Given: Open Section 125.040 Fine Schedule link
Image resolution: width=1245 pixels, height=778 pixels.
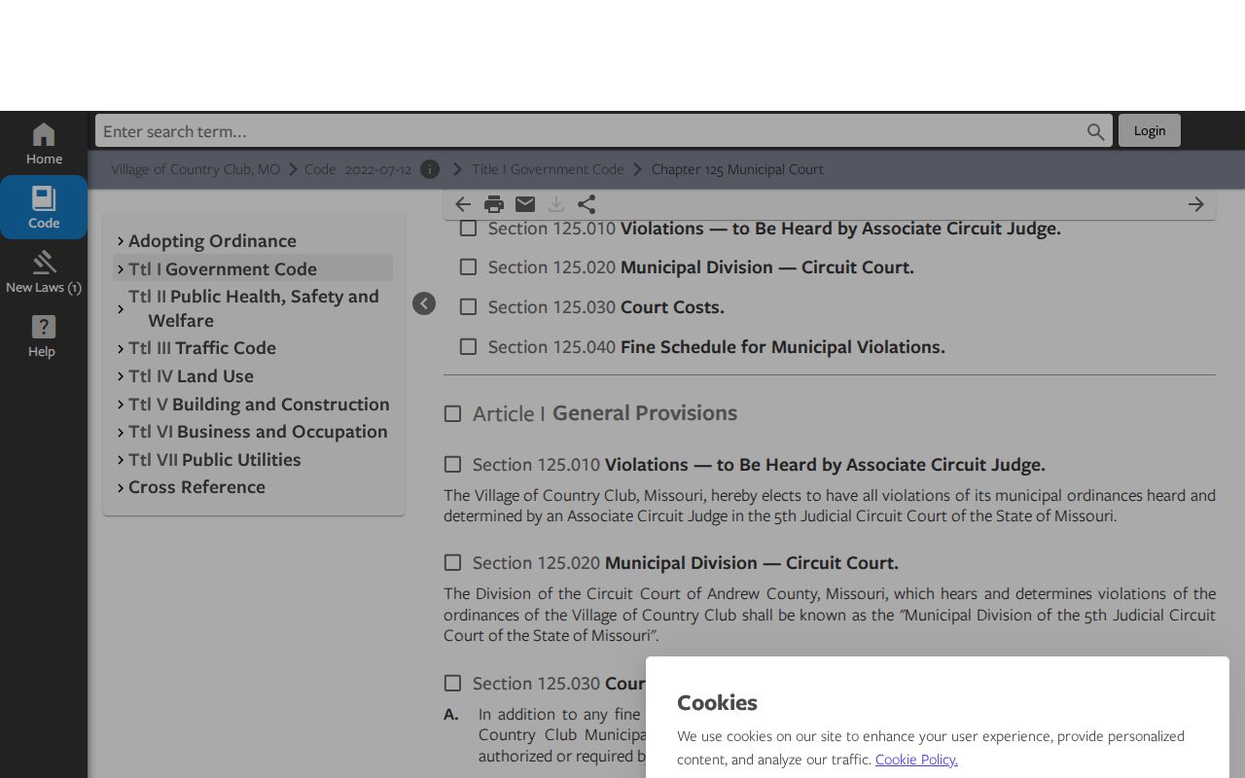Looking at the screenshot, I should click(x=717, y=346).
